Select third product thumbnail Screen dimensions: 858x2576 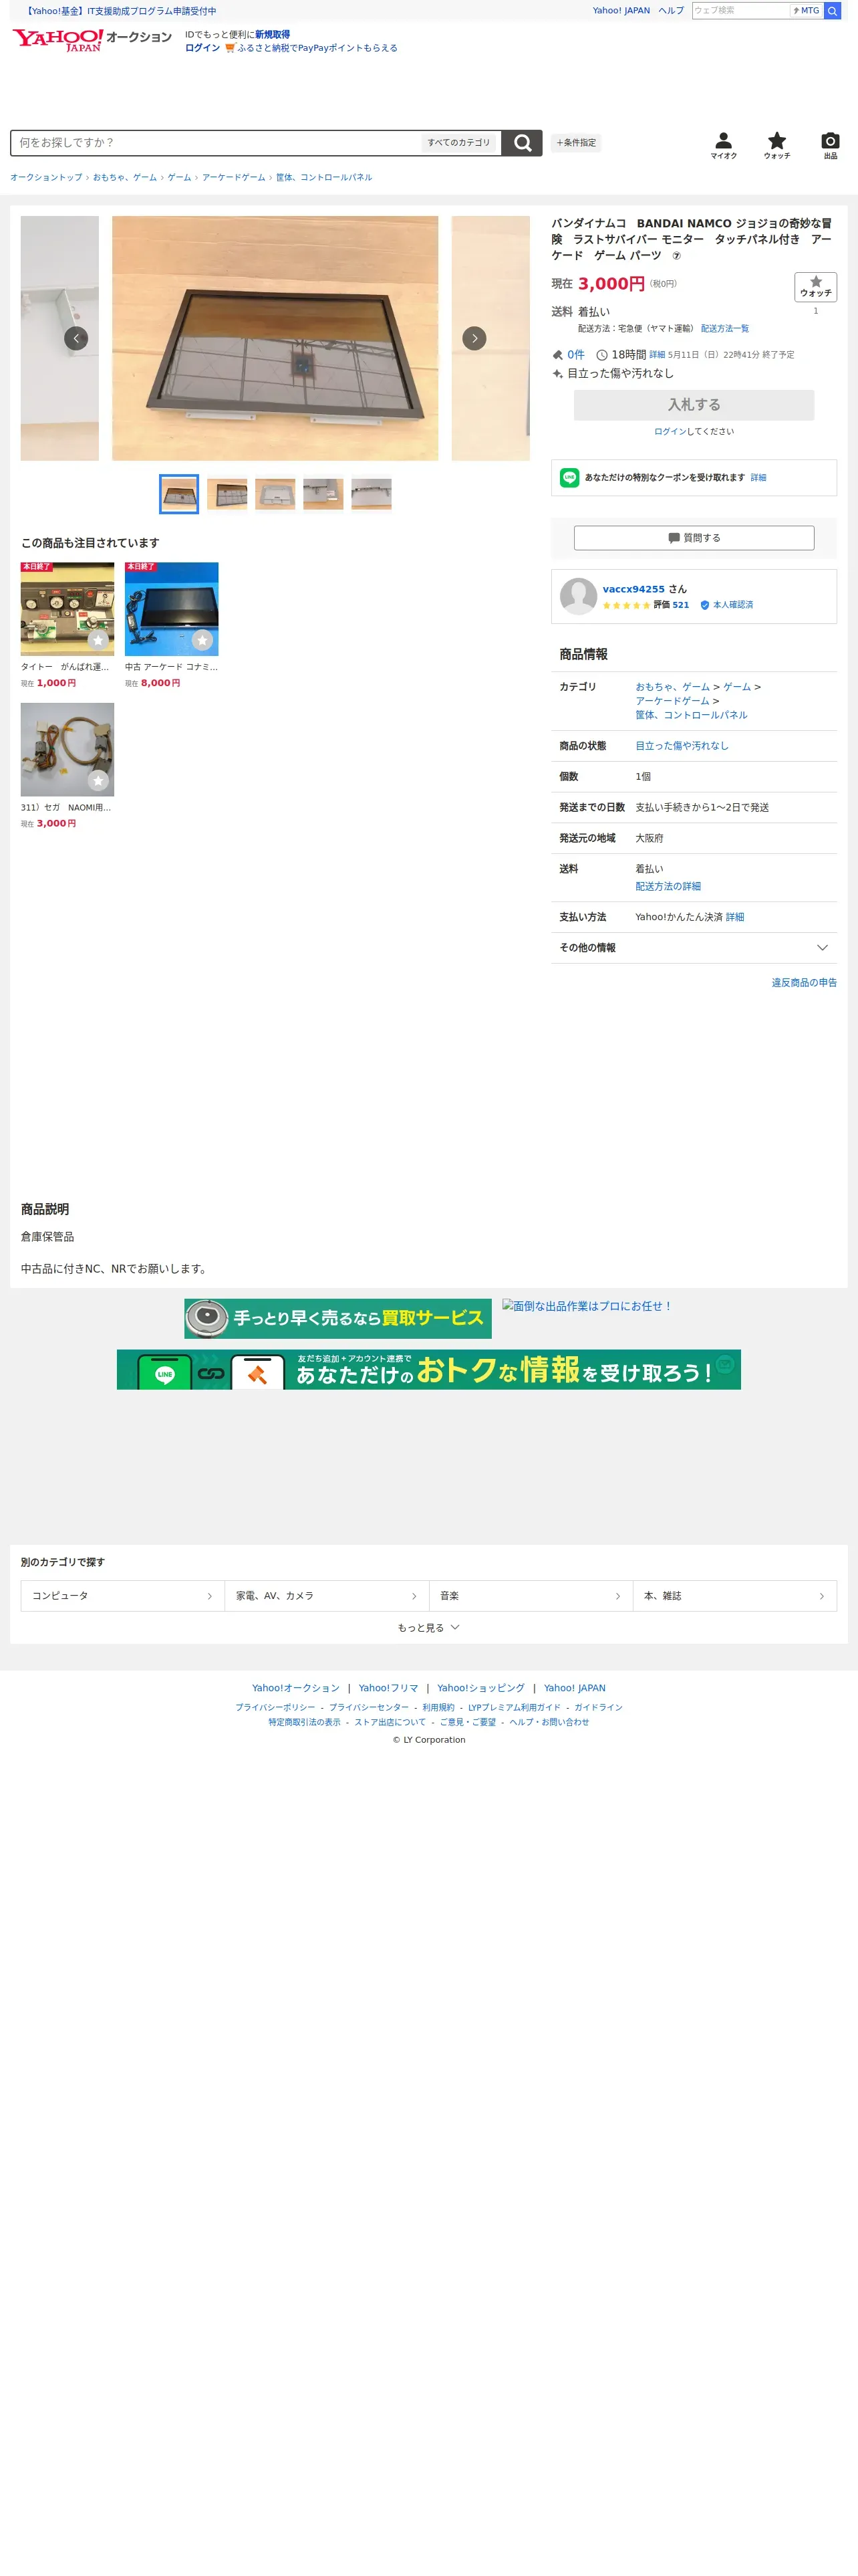click(275, 494)
